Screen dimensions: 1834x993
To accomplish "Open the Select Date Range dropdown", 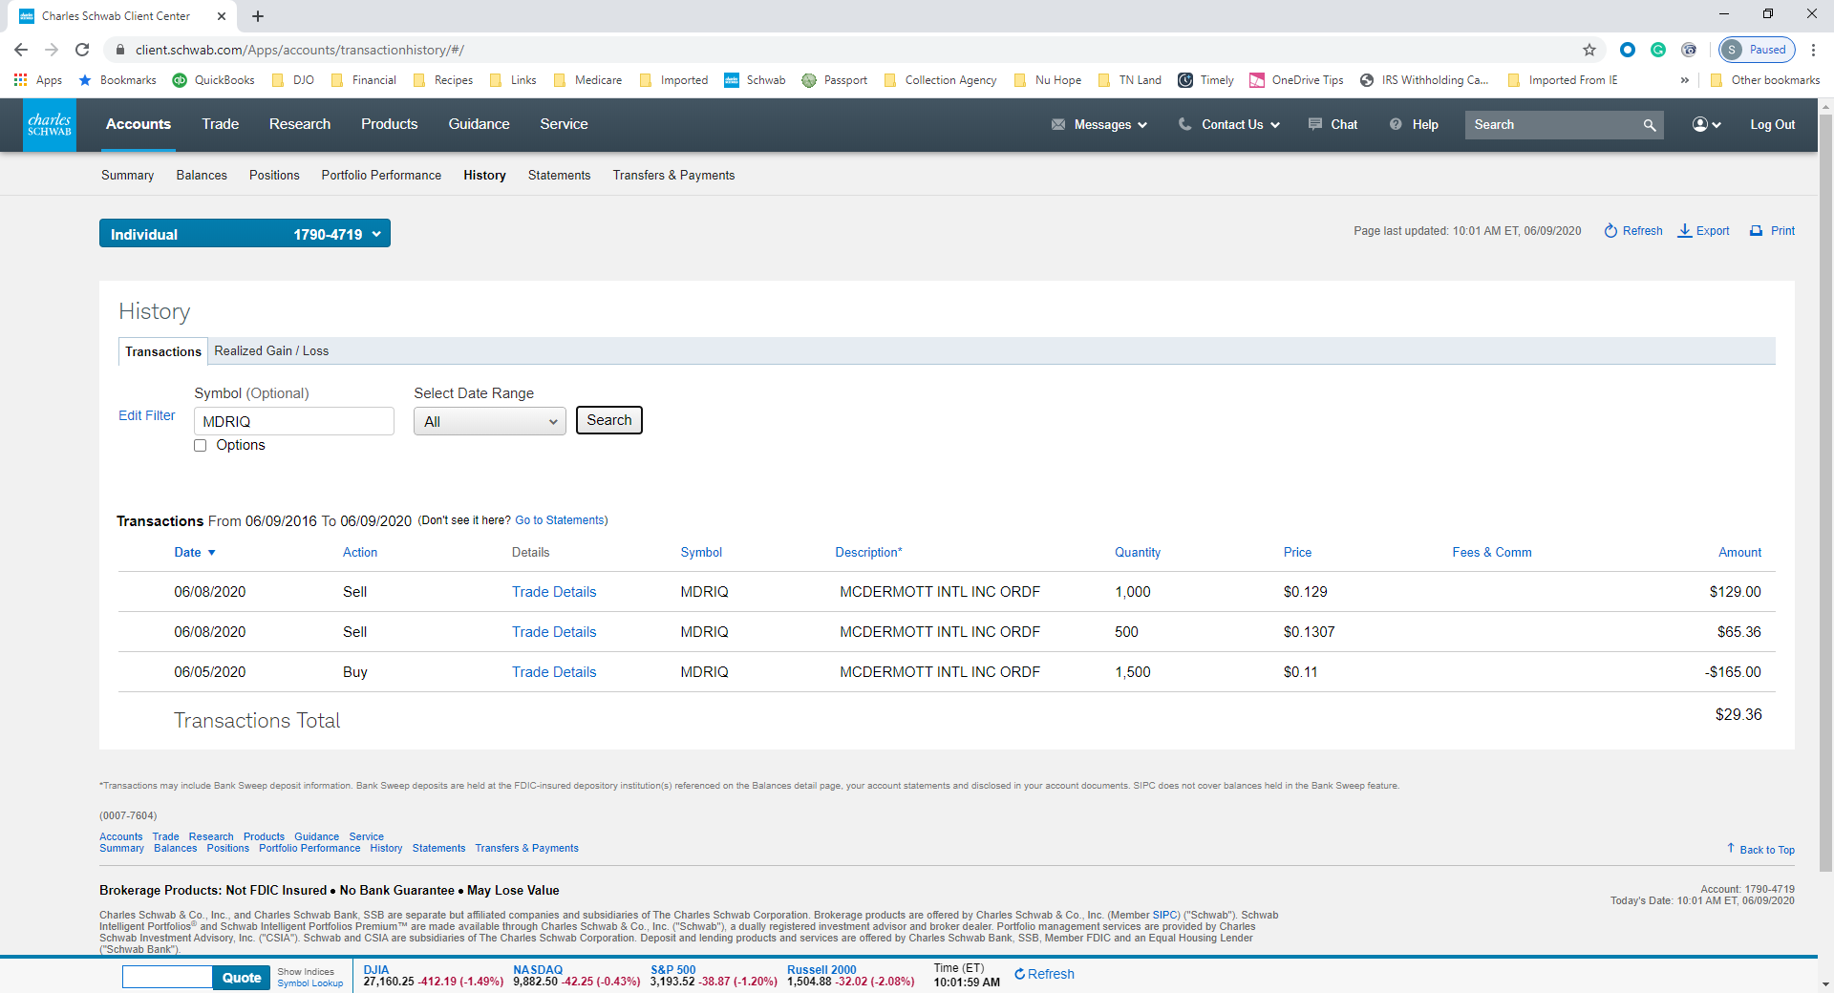I will (489, 421).
